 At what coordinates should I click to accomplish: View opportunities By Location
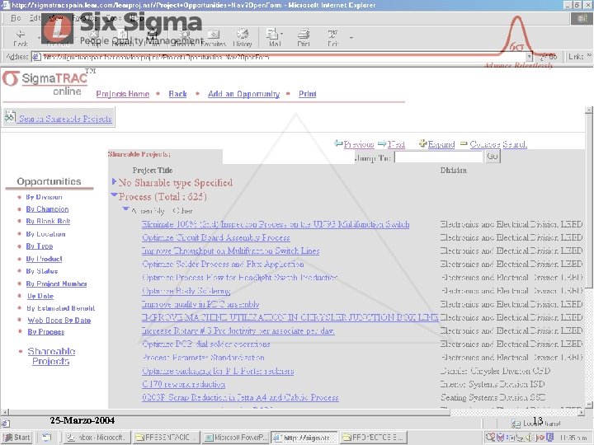45,234
